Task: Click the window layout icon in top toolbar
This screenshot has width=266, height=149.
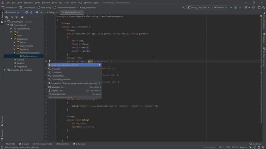Action: [259, 7]
